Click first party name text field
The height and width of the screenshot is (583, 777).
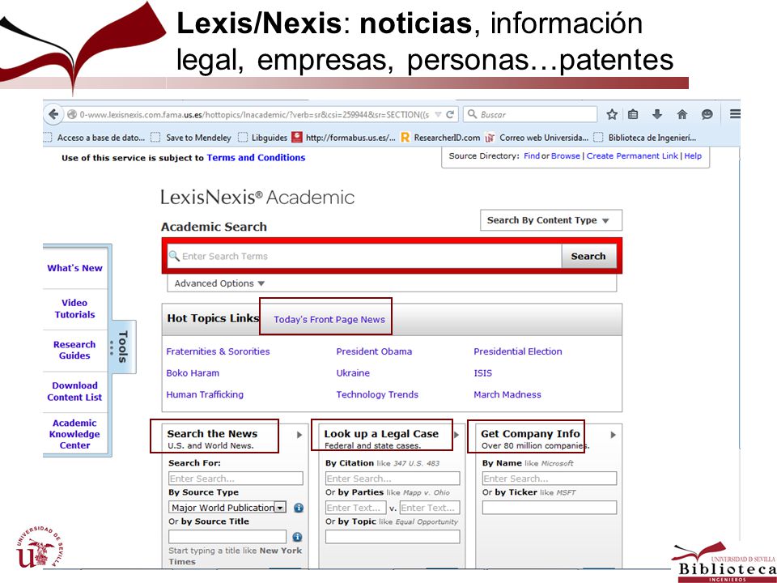point(356,508)
